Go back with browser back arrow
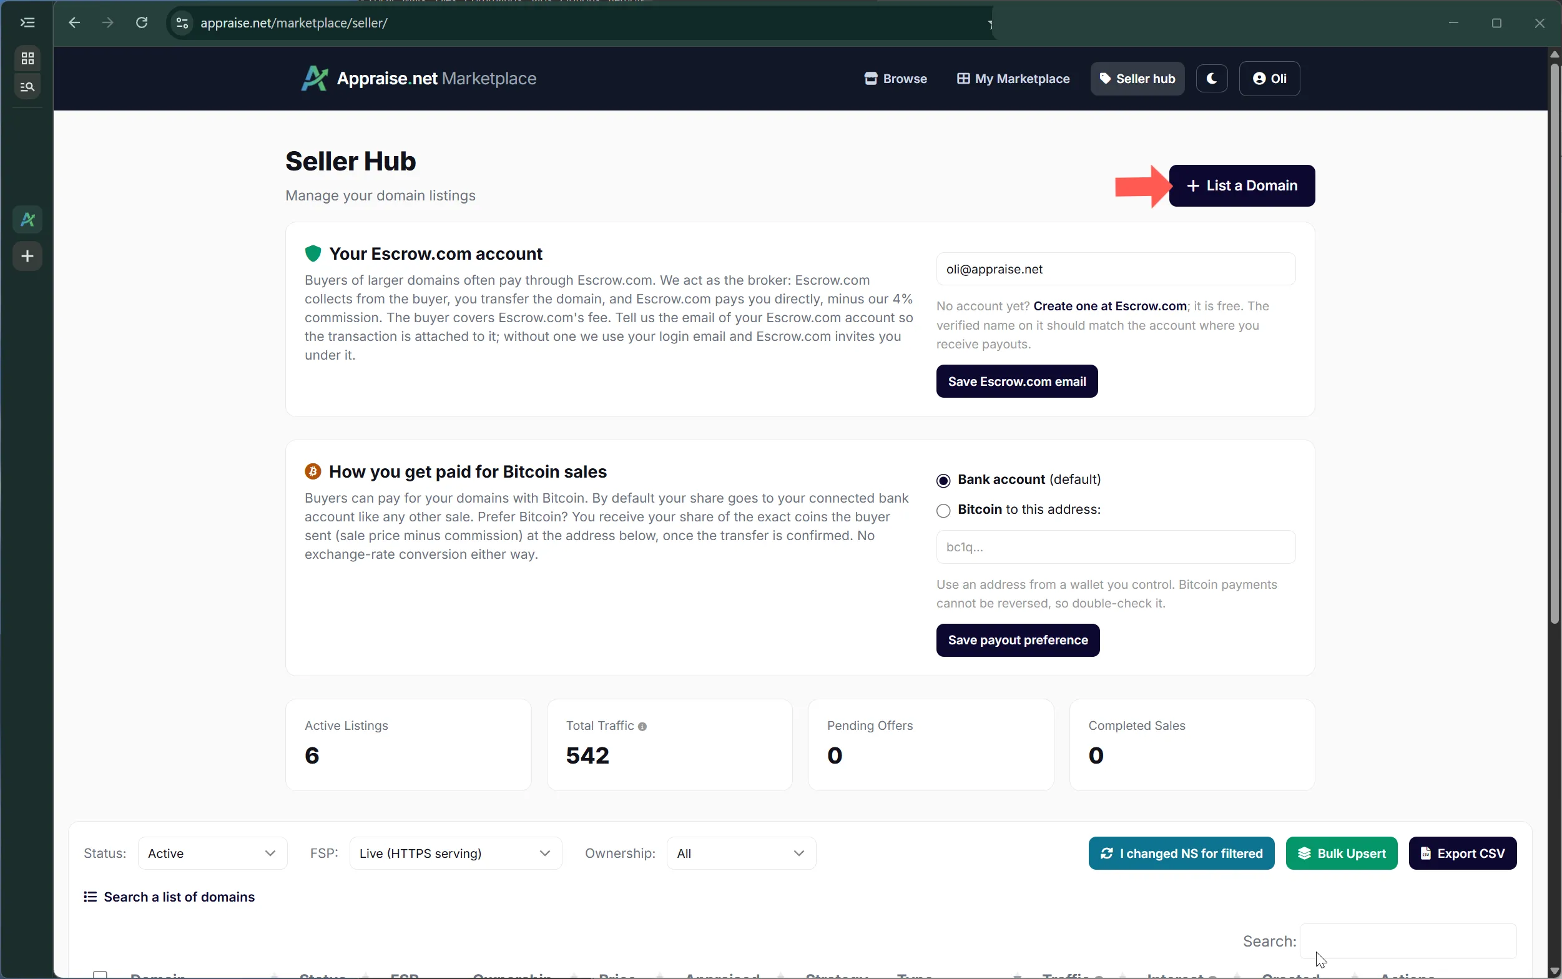This screenshot has width=1562, height=979. 74,22
